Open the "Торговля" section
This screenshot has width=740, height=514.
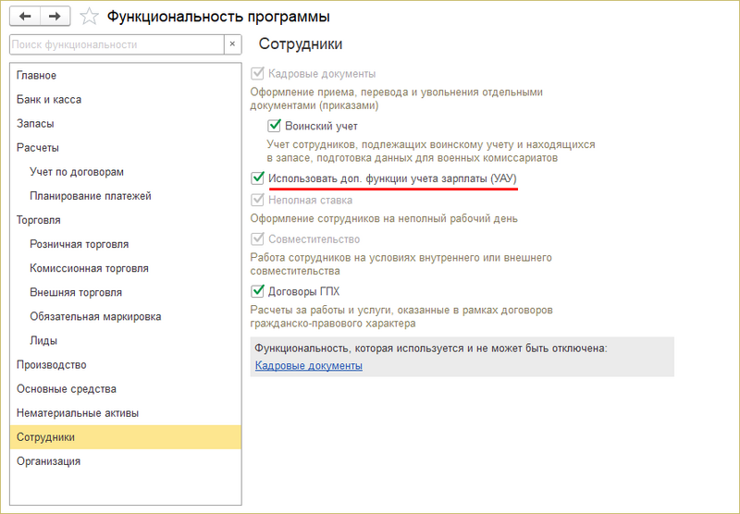point(126,220)
